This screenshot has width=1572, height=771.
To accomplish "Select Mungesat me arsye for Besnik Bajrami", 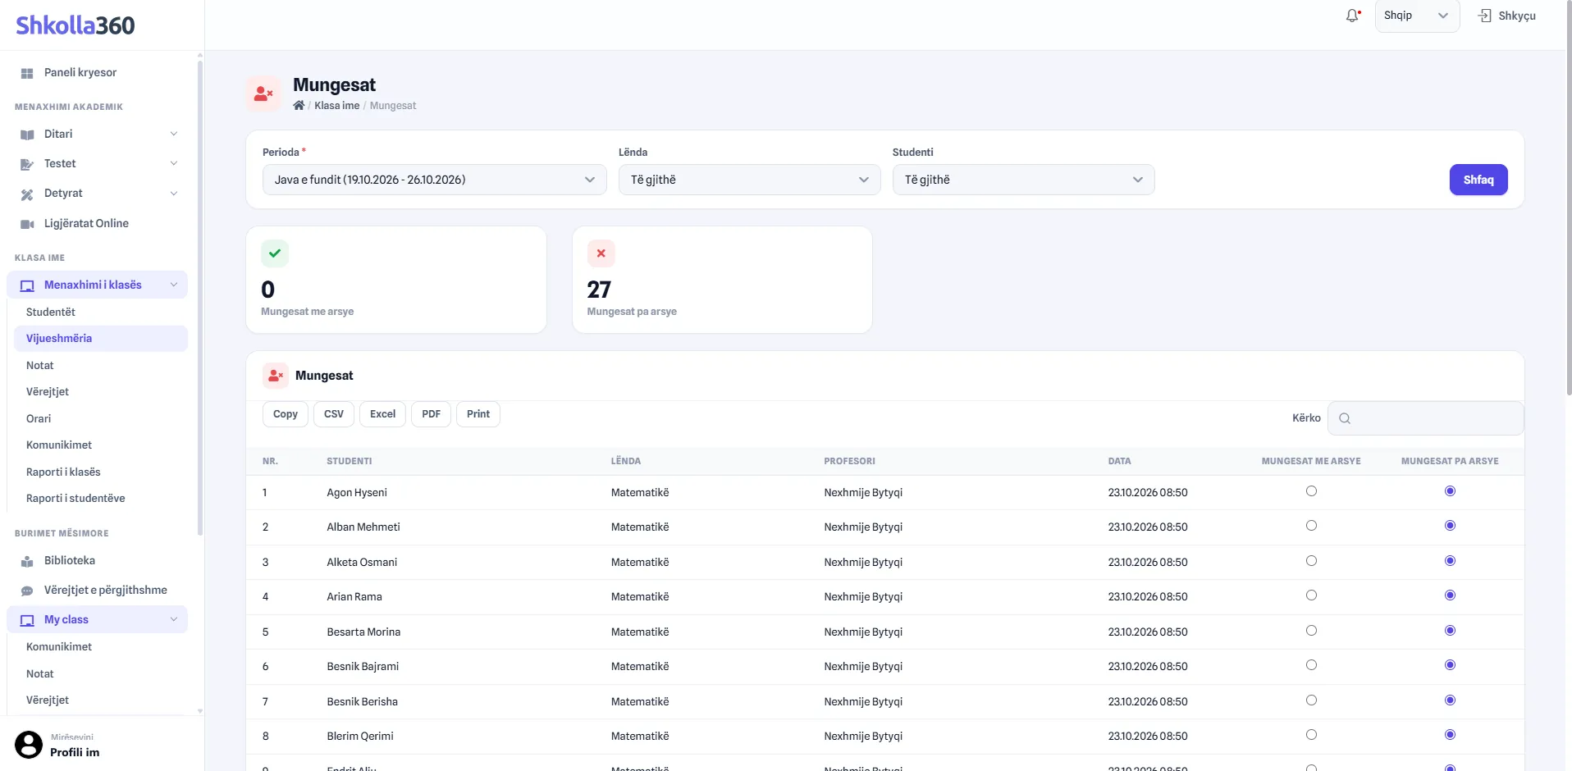I will [1311, 665].
